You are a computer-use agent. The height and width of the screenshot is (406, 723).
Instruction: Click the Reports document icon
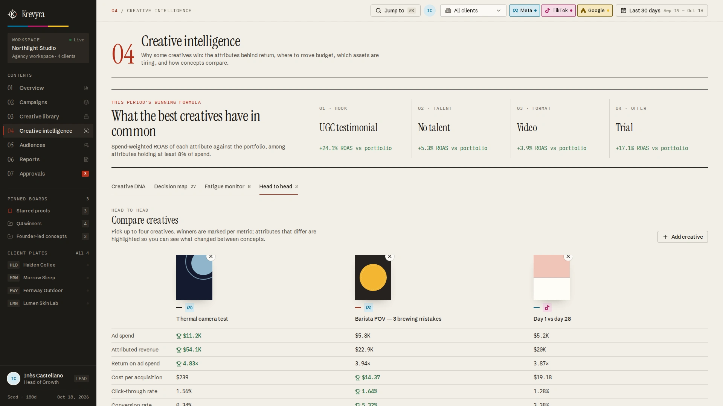86,159
